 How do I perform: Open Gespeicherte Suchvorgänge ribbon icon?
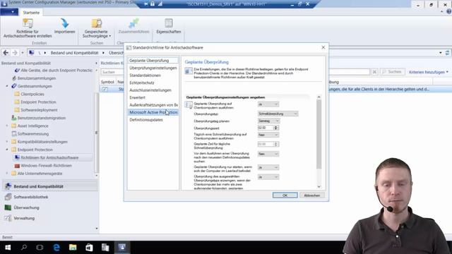coord(96,23)
